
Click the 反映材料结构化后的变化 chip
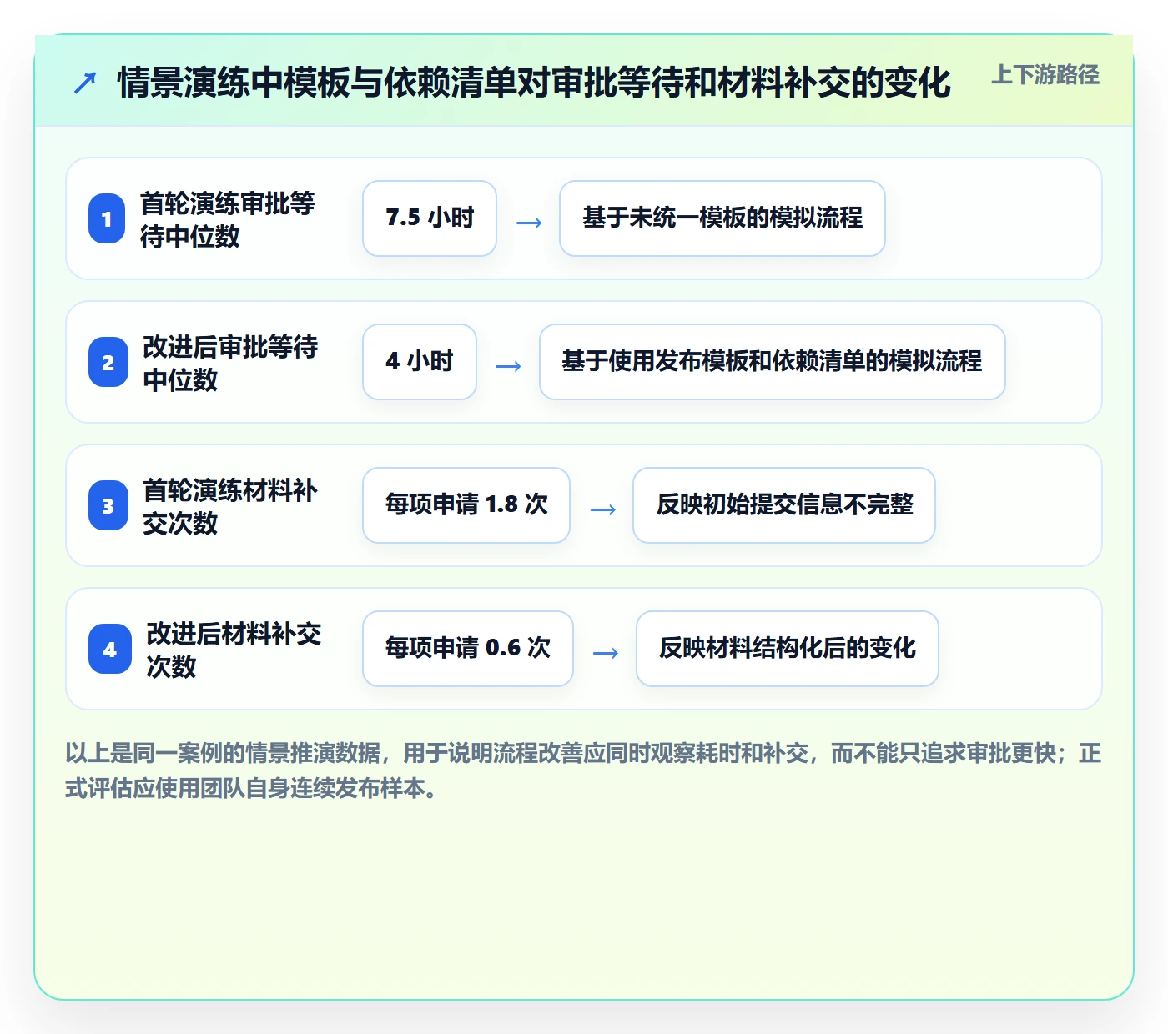788,649
